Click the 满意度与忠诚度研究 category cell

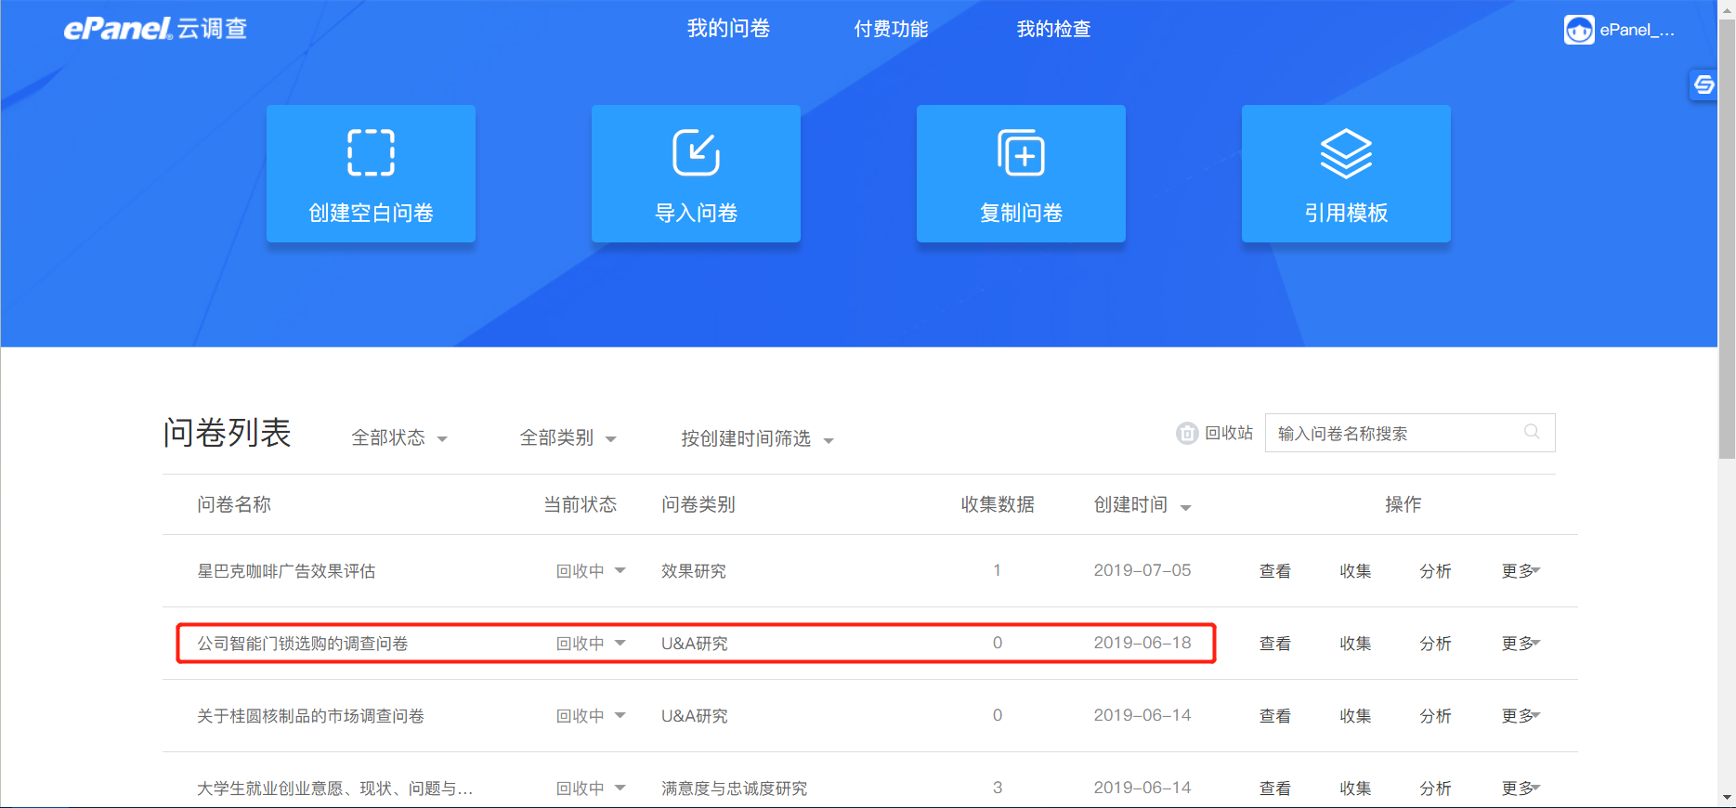coord(734,788)
